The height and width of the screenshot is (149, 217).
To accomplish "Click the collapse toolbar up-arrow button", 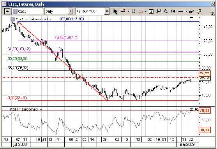I will click(x=7, y=11).
